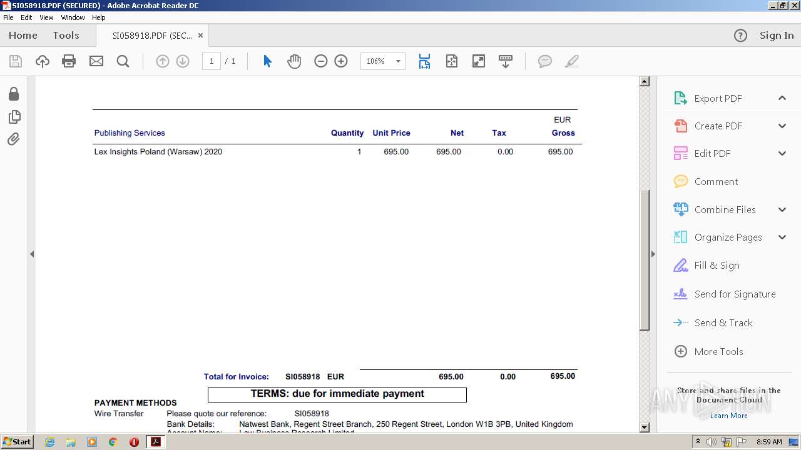
Task: Collapse the right tools pane arrow
Action: pyautogui.click(x=653, y=254)
